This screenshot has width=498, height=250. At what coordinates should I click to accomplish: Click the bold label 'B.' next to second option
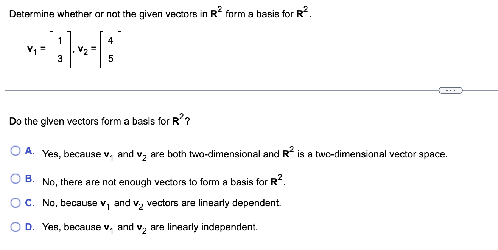(29, 178)
